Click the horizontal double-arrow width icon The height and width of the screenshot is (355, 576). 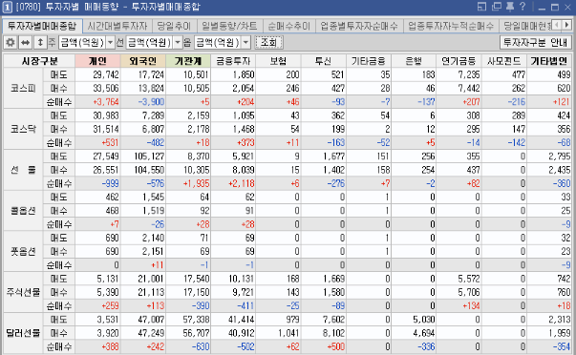(x=26, y=43)
